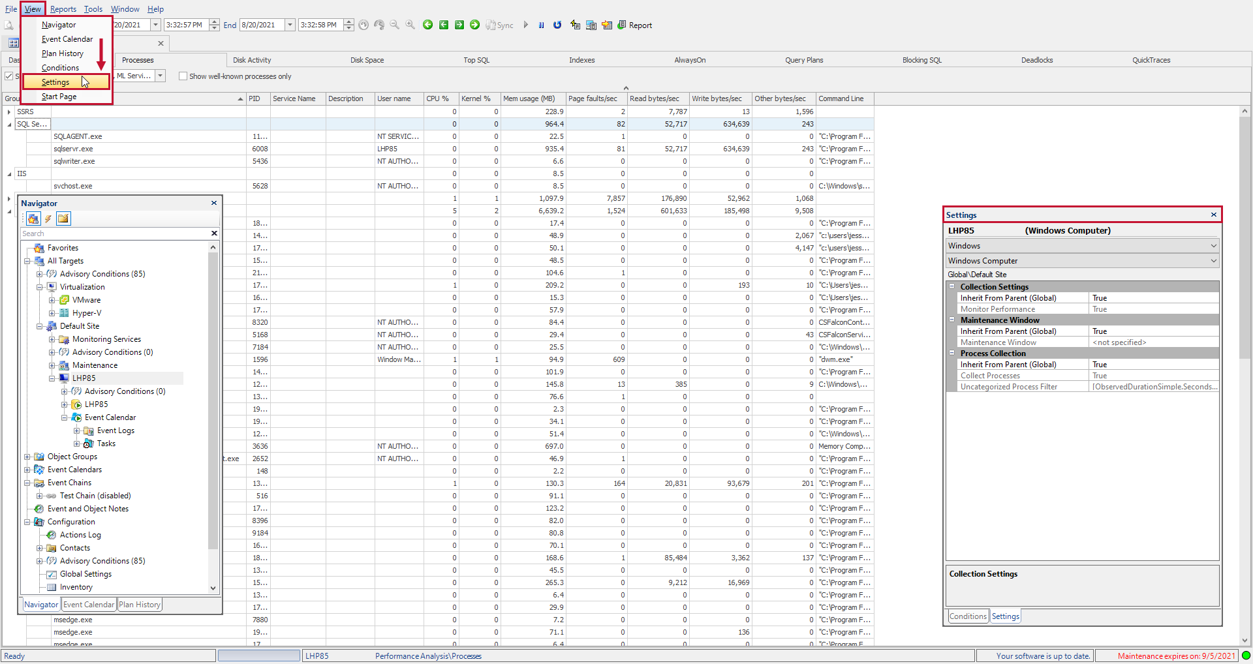1253x664 pixels.
Task: Check the checkbox next to SSRS group
Action: 9,112
